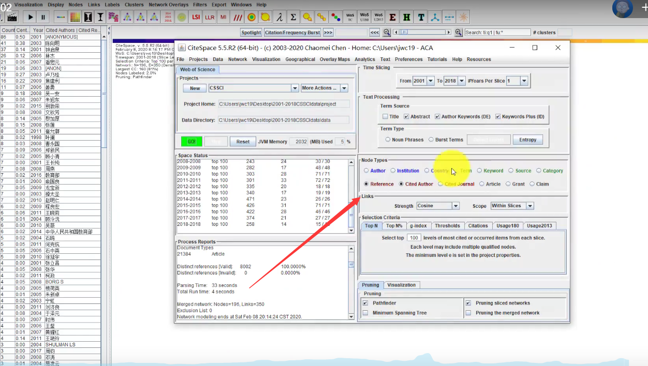Open the Overlay Maps menu
Image resolution: width=648 pixels, height=366 pixels.
pyautogui.click(x=335, y=59)
